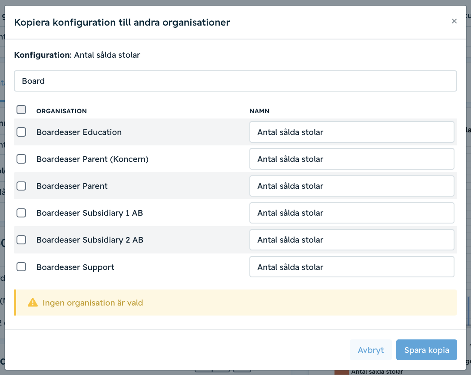
Task: Click the 'Boardeaser Subsidiary 2 AB' organisation name
Action: (90, 240)
